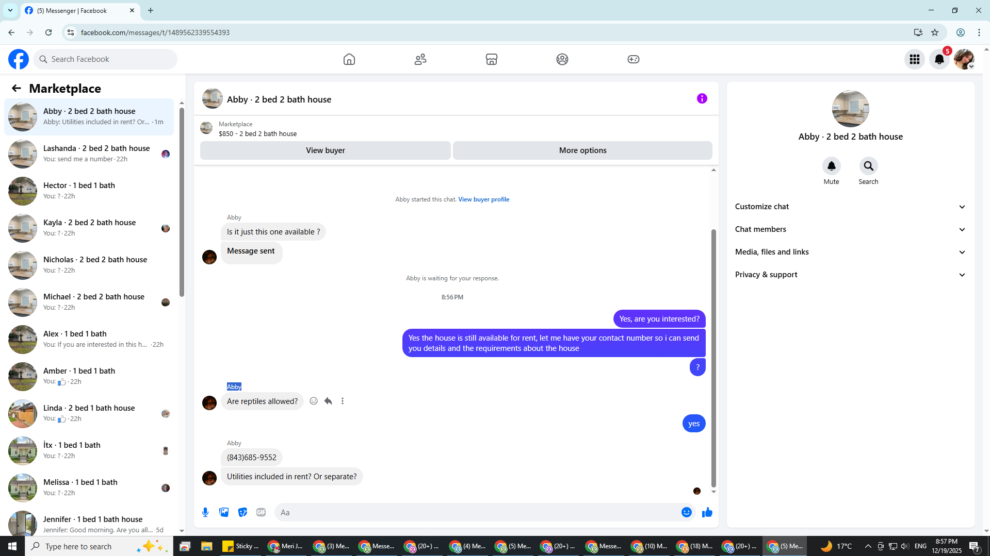Open Gaming icon in top navigation

tap(634, 59)
